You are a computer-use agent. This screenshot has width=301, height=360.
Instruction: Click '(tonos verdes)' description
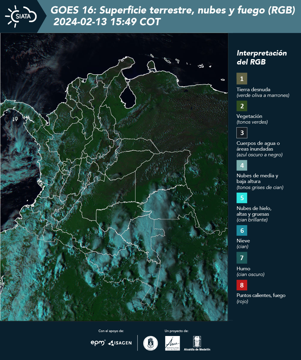click(x=252, y=122)
